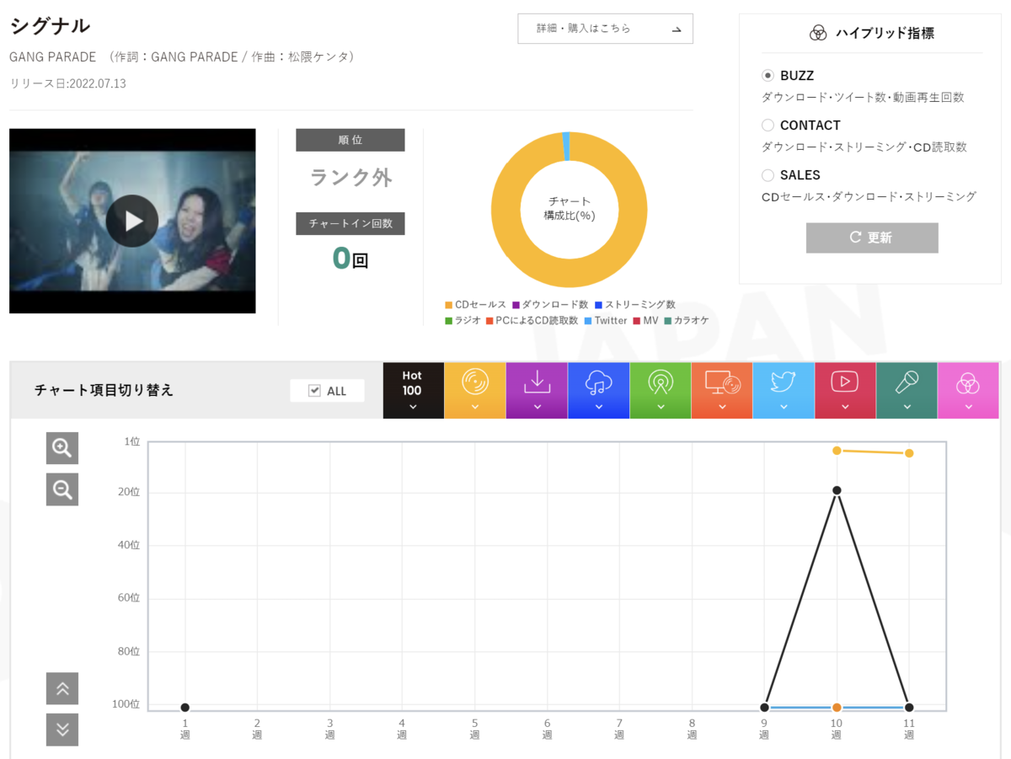Play the シグナル music video

pyautogui.click(x=132, y=221)
